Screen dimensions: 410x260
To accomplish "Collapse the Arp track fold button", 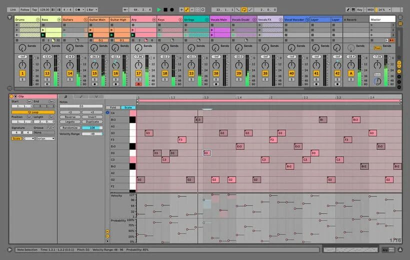I will tap(154, 19).
